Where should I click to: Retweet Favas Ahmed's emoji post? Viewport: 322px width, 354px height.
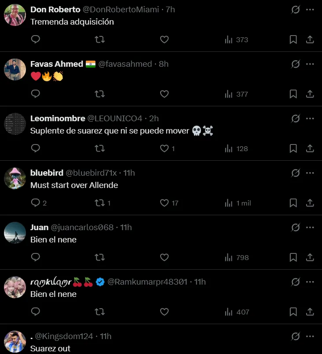click(x=99, y=94)
